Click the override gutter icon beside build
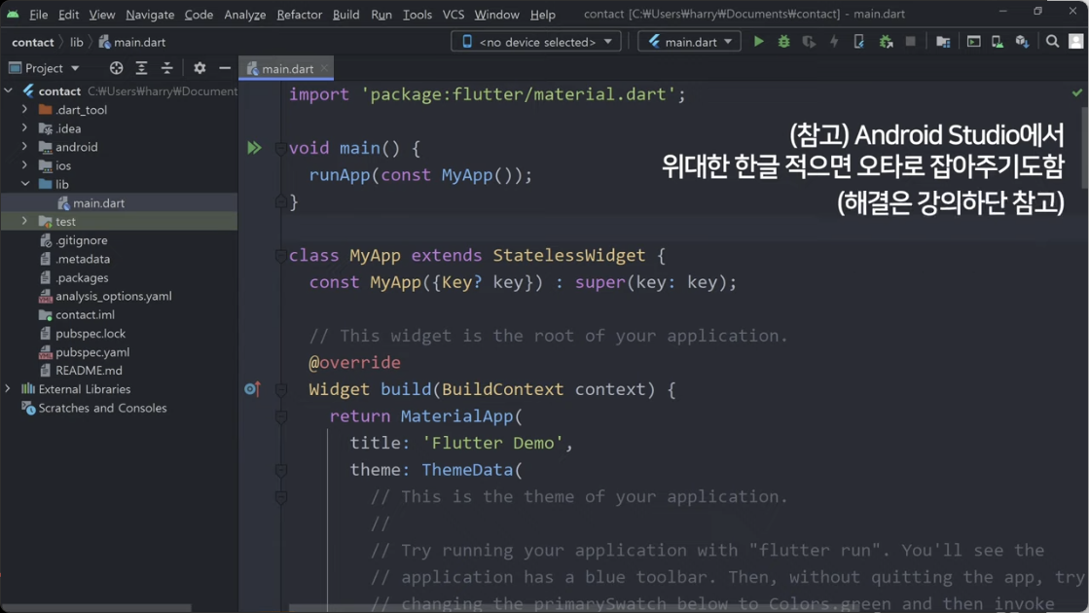This screenshot has width=1089, height=613. click(253, 389)
